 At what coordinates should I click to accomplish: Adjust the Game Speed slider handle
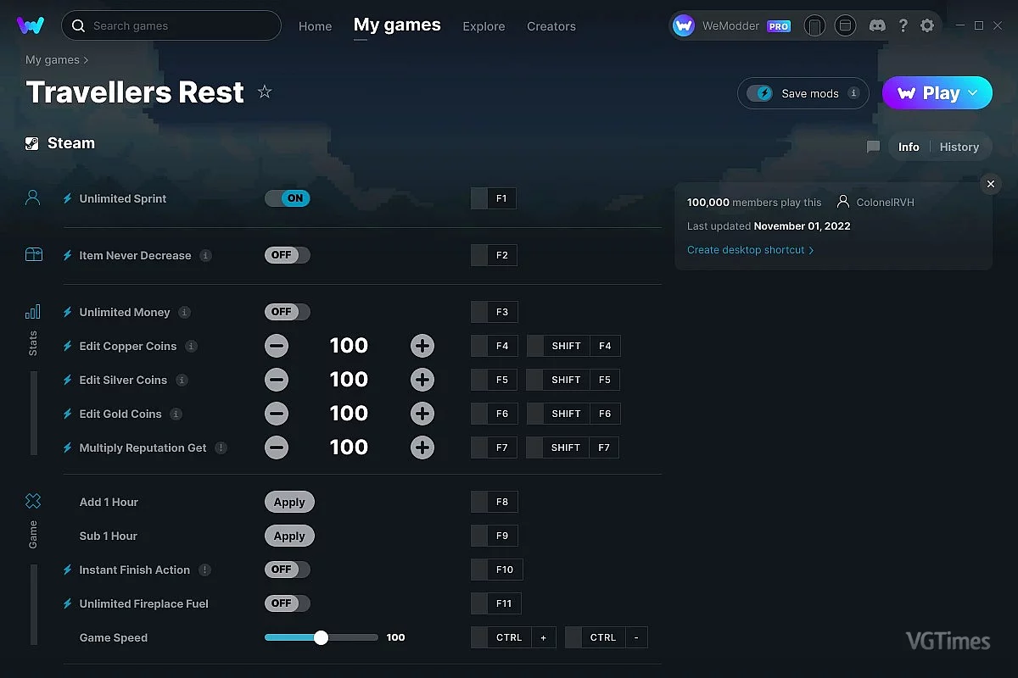(x=321, y=637)
